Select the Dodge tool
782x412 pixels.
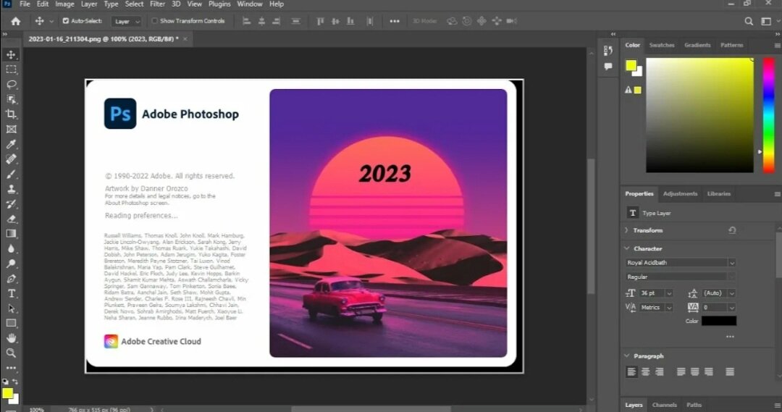[x=11, y=264]
